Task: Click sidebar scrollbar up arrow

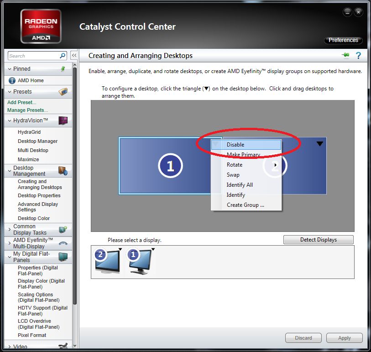Action: click(x=75, y=65)
